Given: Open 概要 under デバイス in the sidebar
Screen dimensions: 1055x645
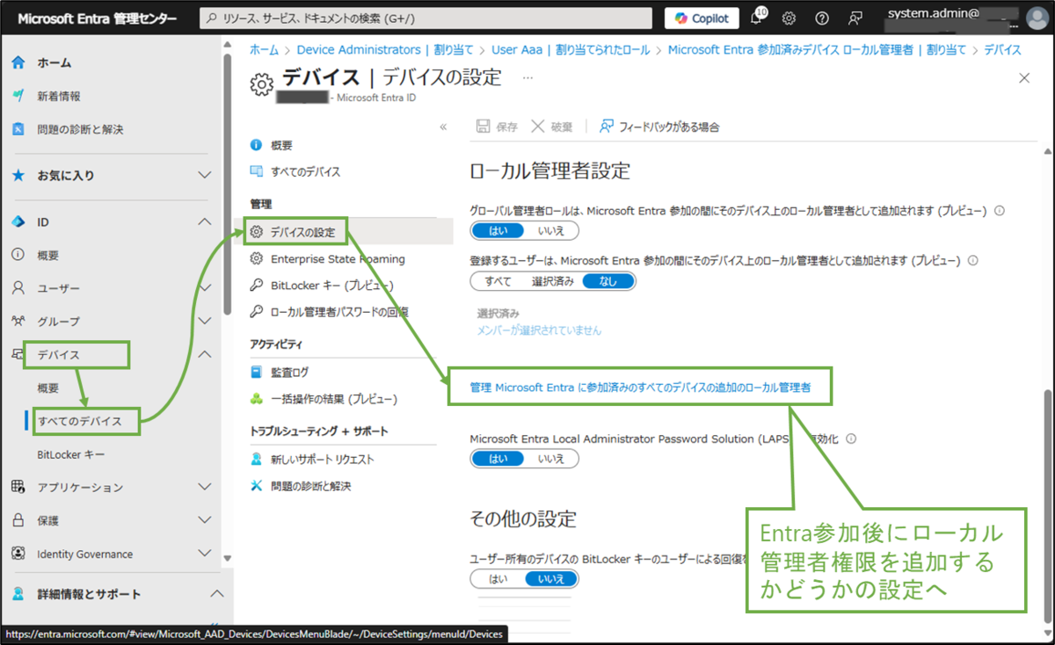Looking at the screenshot, I should (x=48, y=388).
